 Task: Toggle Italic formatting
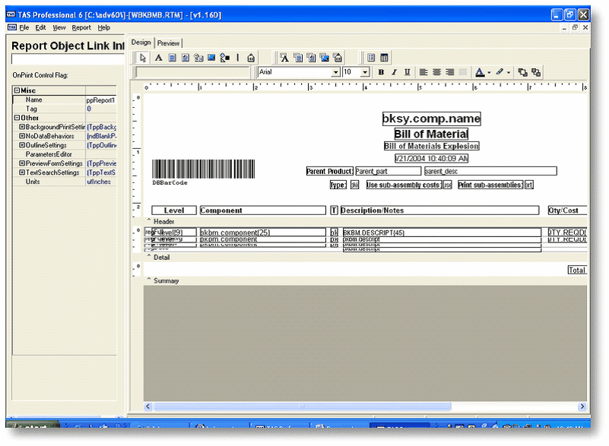(395, 72)
